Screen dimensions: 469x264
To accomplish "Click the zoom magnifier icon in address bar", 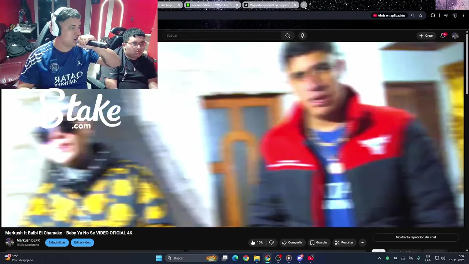I will pyautogui.click(x=413, y=15).
